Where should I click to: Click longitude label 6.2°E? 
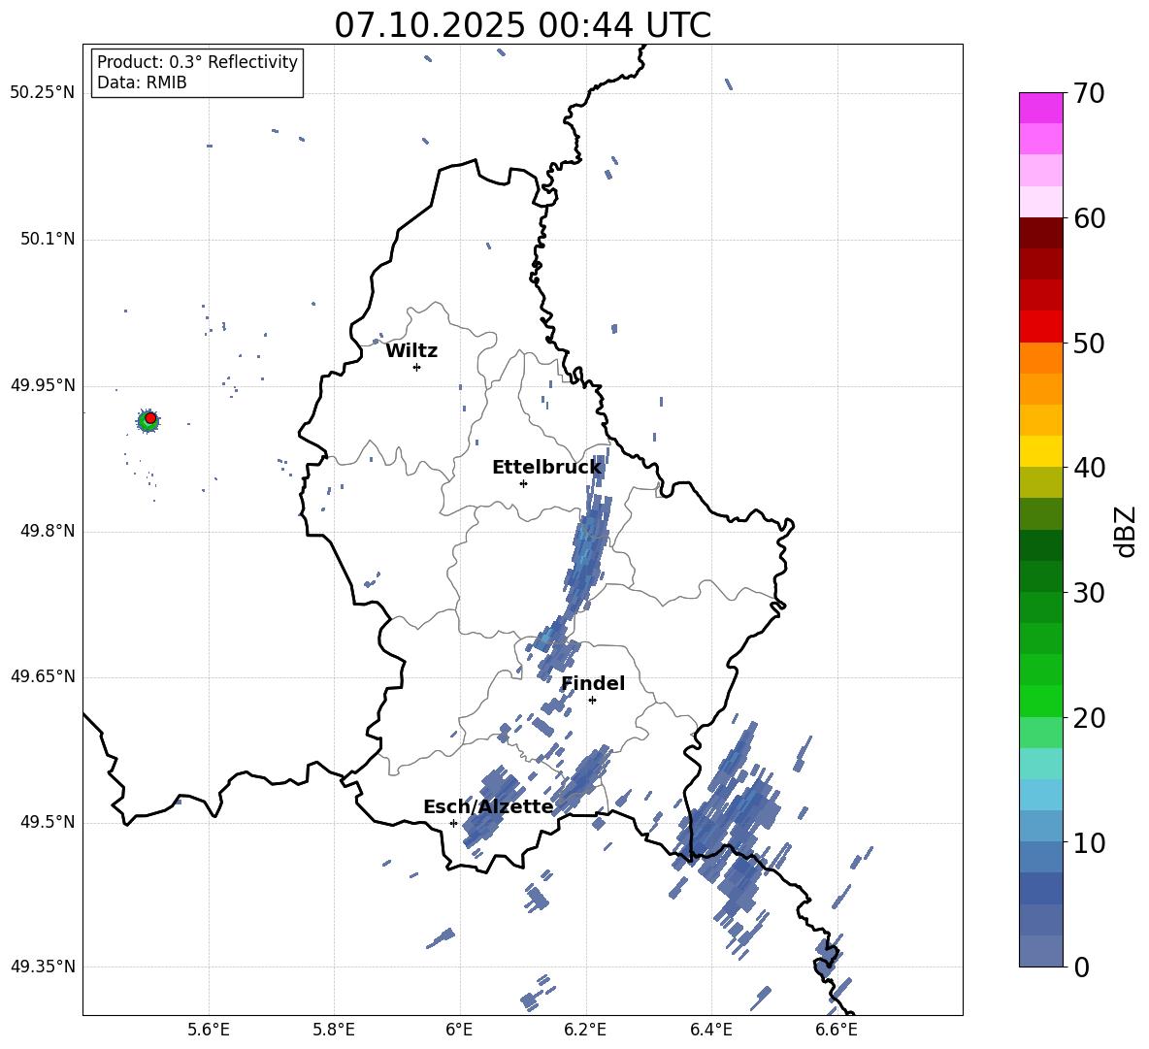pos(585,1030)
